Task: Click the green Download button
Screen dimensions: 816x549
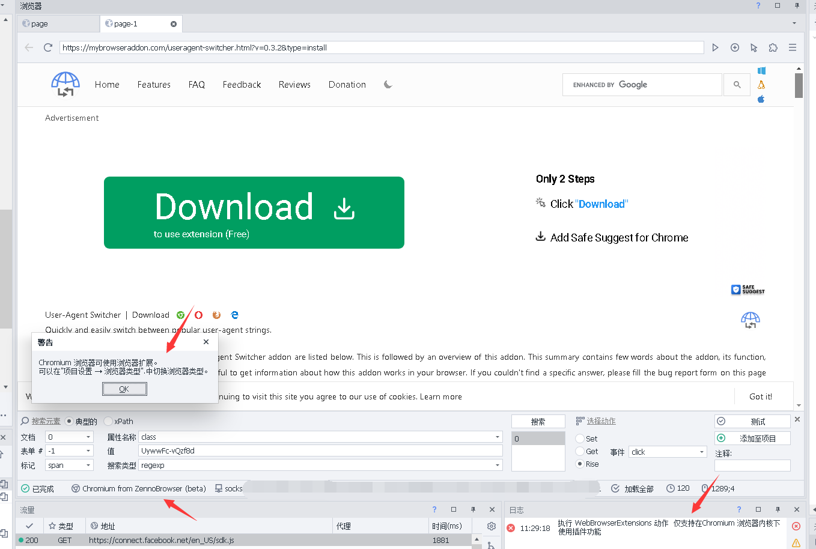Action: tap(254, 213)
